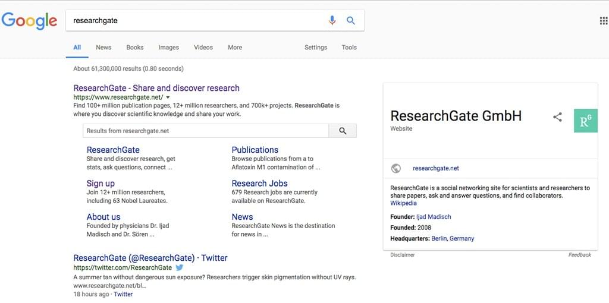Open 'ResearchGate (@ResearchGate) · Twitter' result

click(150, 258)
